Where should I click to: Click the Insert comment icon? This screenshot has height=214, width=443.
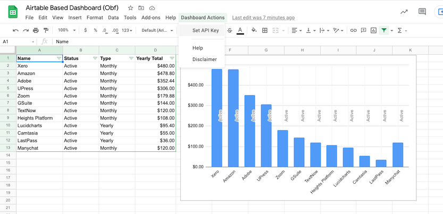click(x=363, y=30)
